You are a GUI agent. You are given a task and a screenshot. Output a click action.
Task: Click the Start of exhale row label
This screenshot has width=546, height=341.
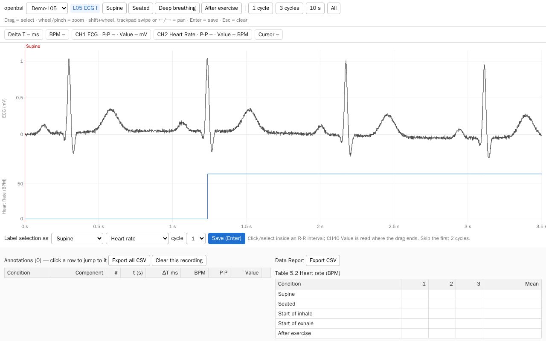pos(296,324)
